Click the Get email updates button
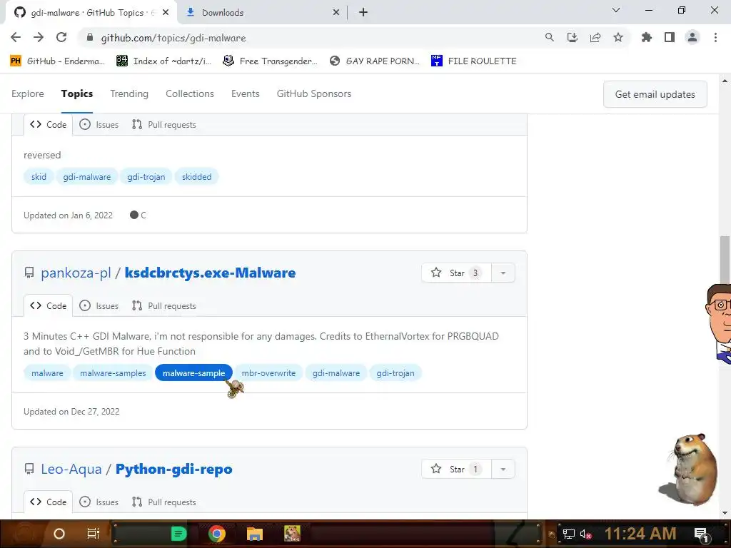Viewport: 731px width, 548px height. 655,94
